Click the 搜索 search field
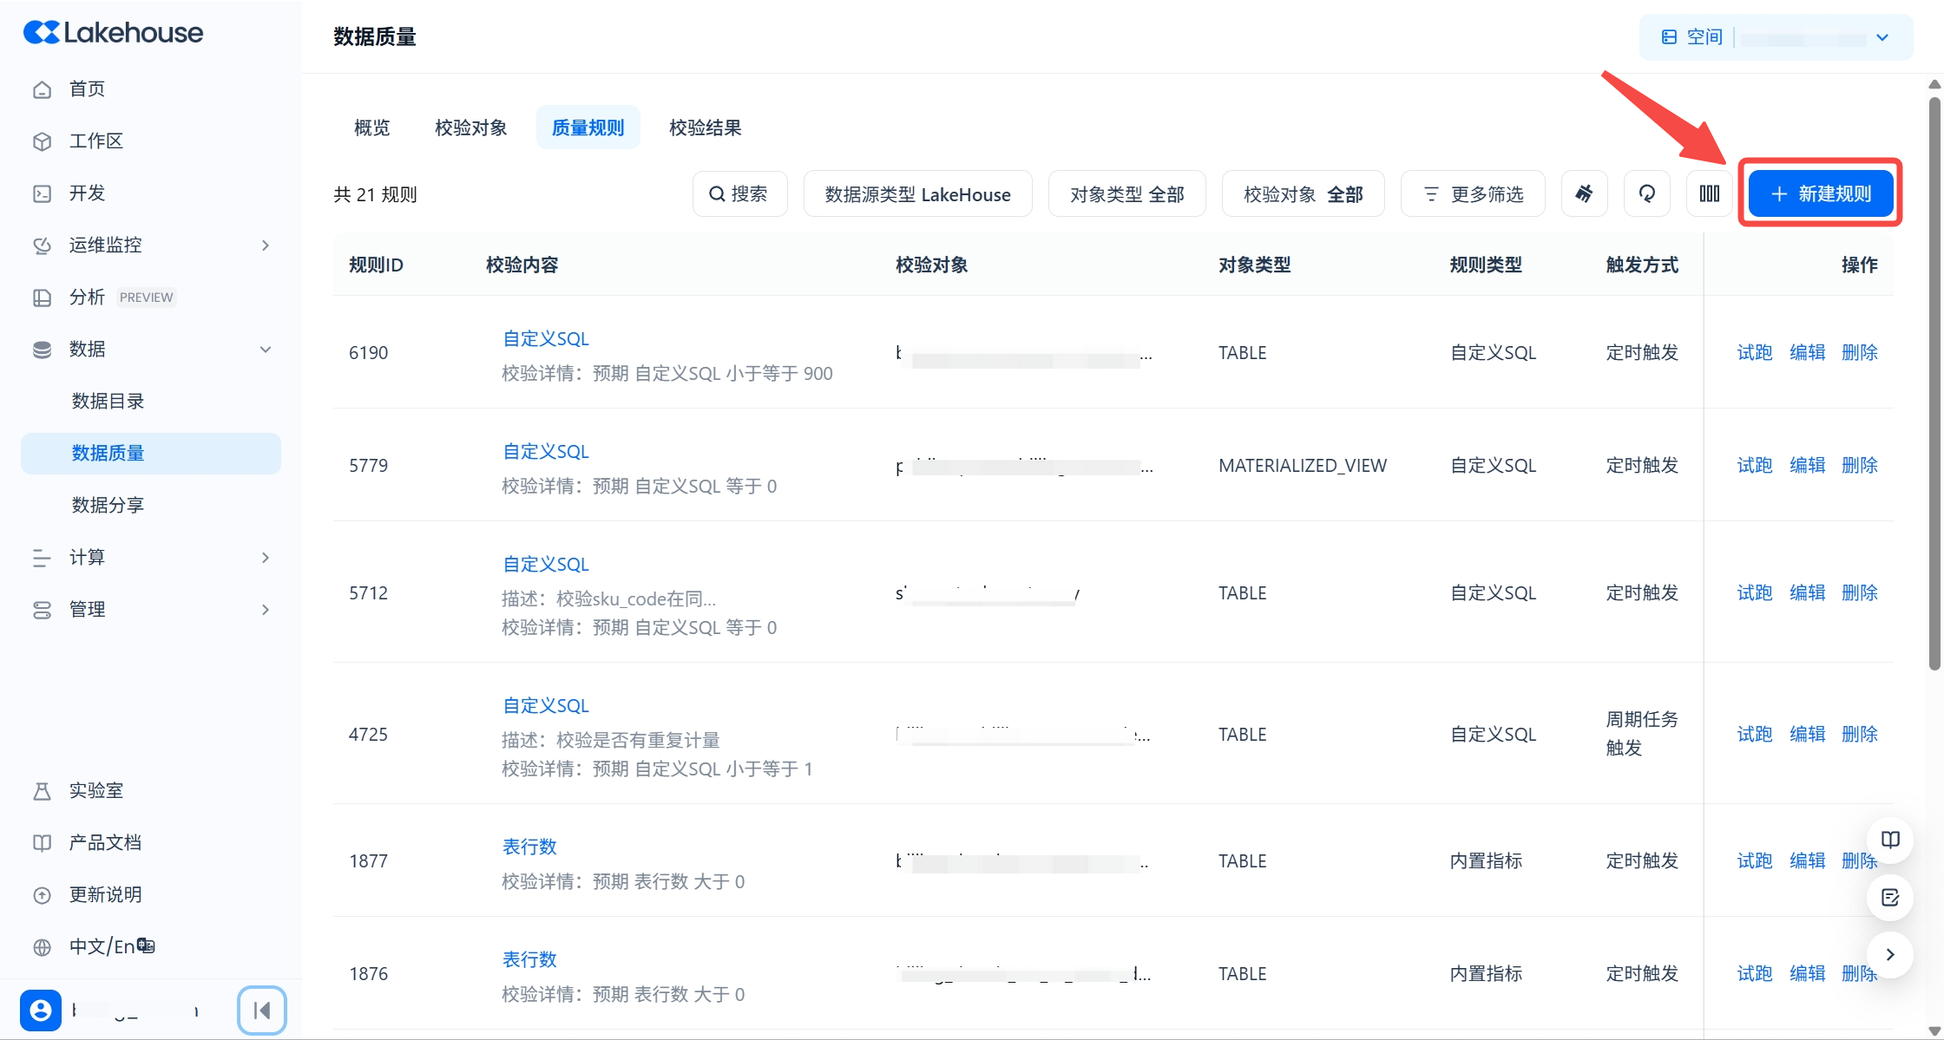1944x1040 pixels. (x=739, y=194)
